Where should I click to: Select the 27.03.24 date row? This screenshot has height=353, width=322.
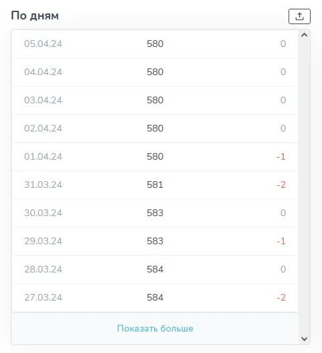pos(155,297)
